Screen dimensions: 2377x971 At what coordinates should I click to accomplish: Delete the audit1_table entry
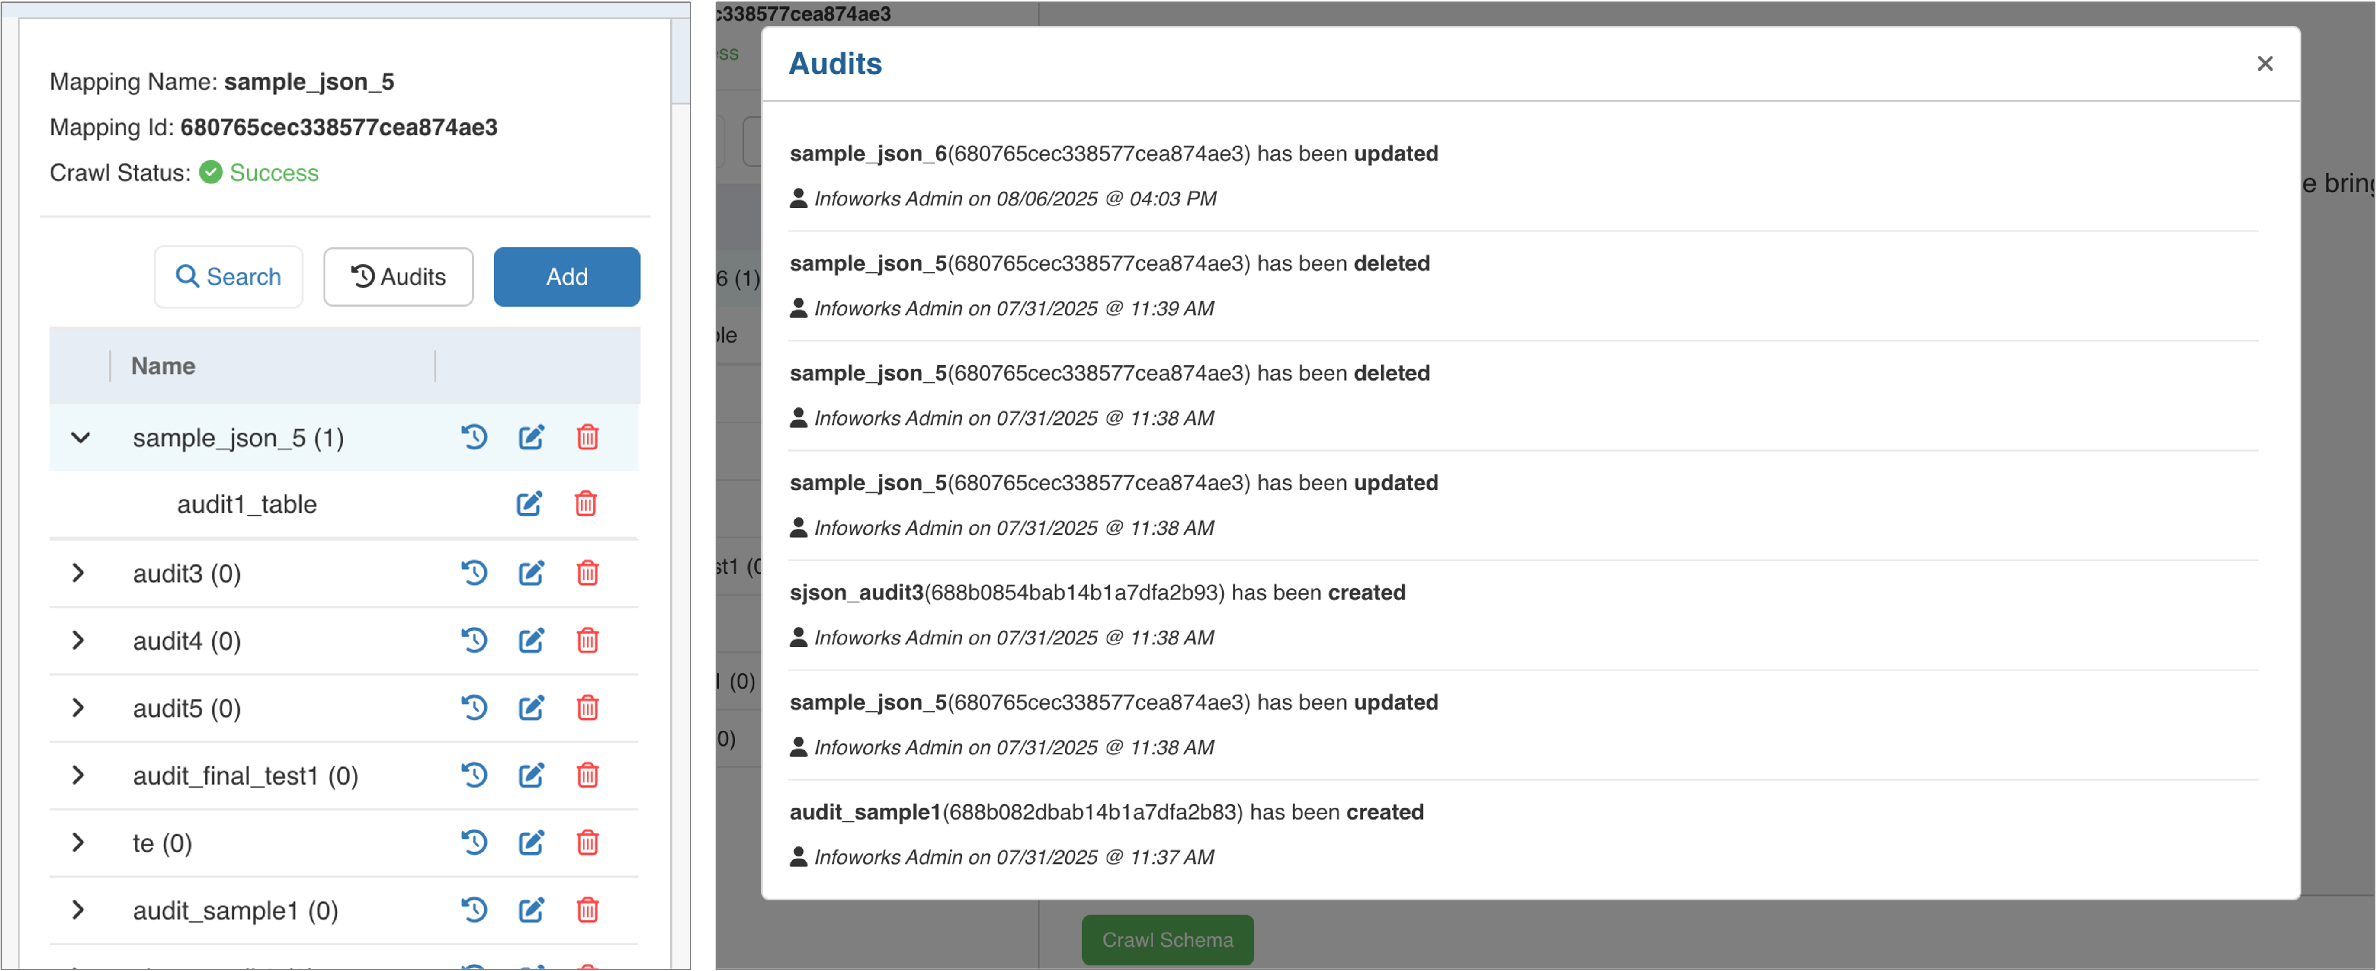point(586,504)
